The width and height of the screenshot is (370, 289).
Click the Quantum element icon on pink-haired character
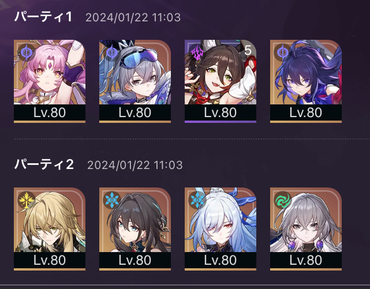click(26, 52)
